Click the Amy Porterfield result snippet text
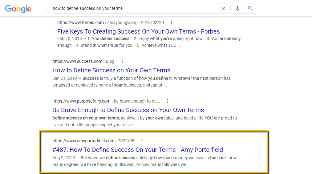The height and width of the screenshot is (174, 312). pyautogui.click(x=144, y=161)
